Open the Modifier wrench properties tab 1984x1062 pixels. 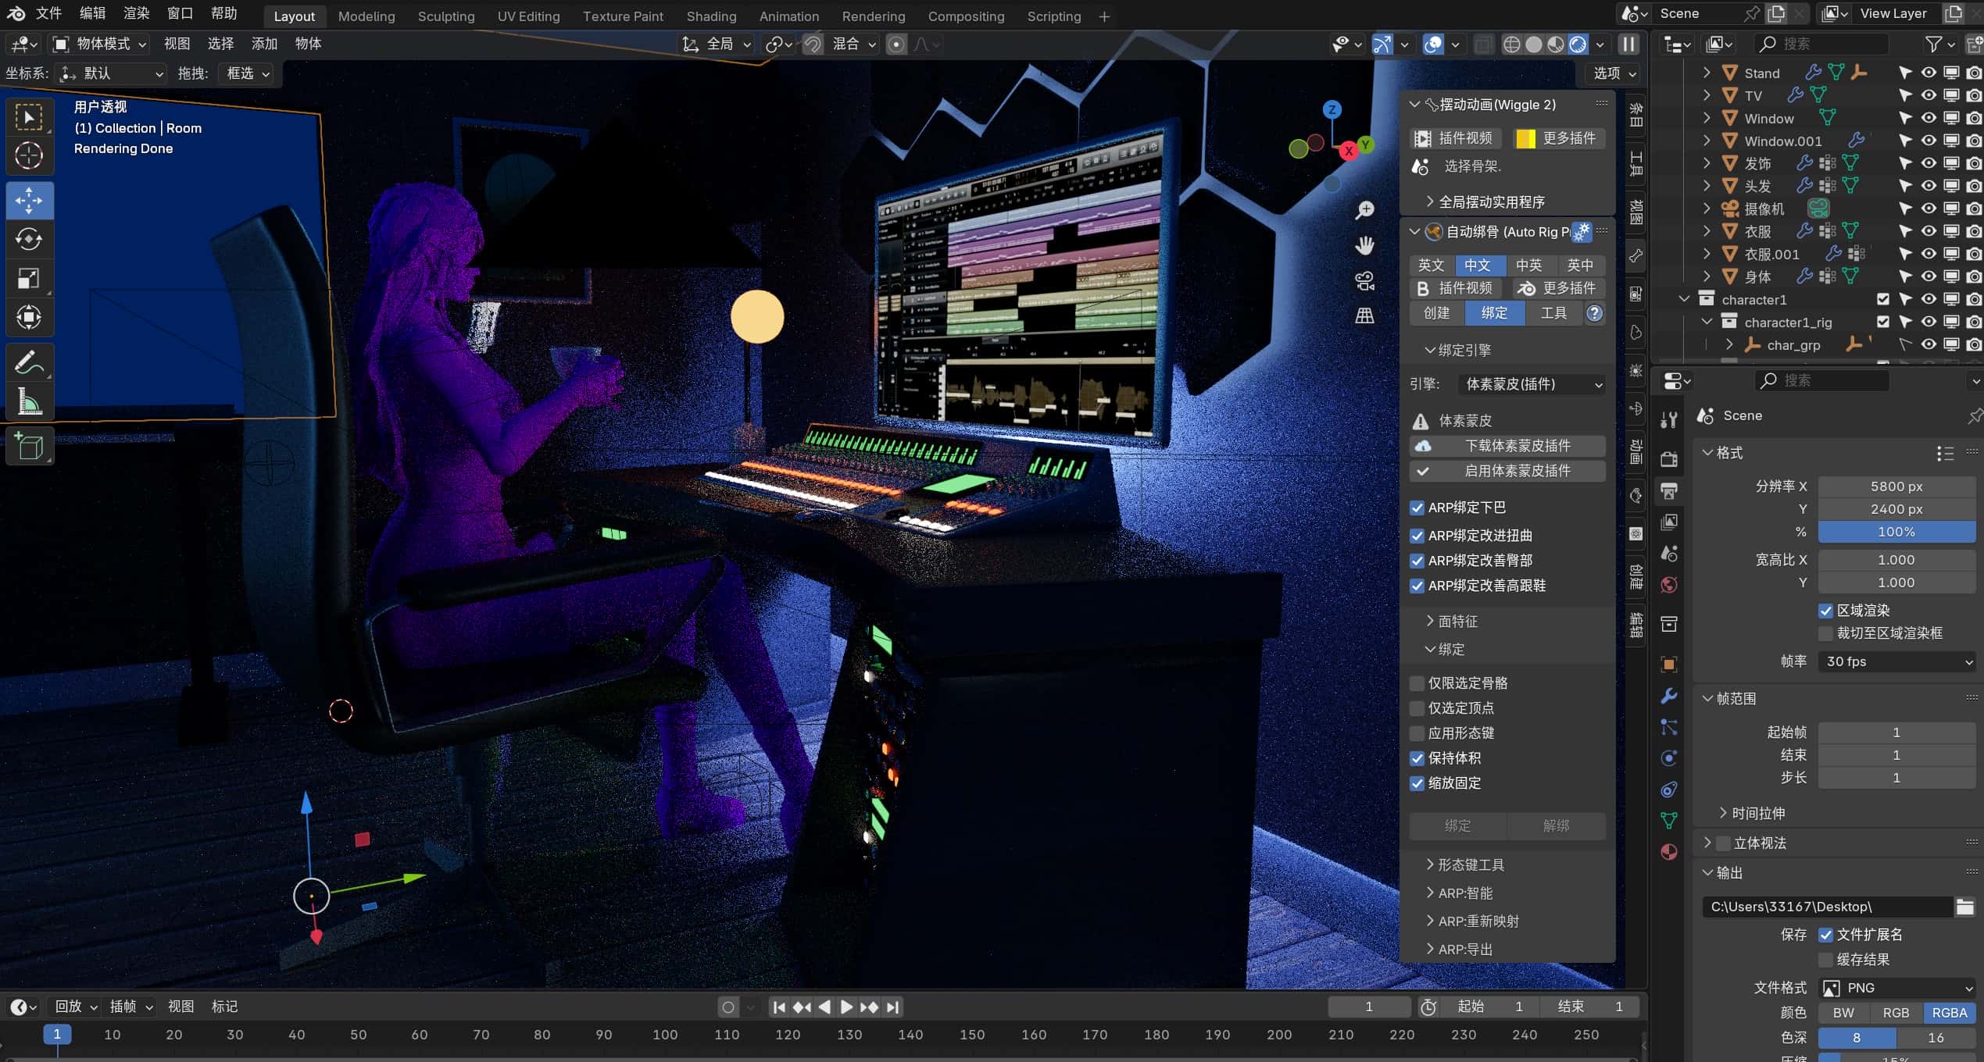pyautogui.click(x=1669, y=696)
